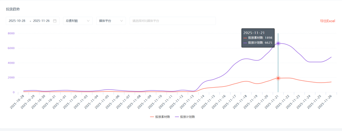Open the 总素材数 dropdown
342x131 pixels.
click(78, 21)
